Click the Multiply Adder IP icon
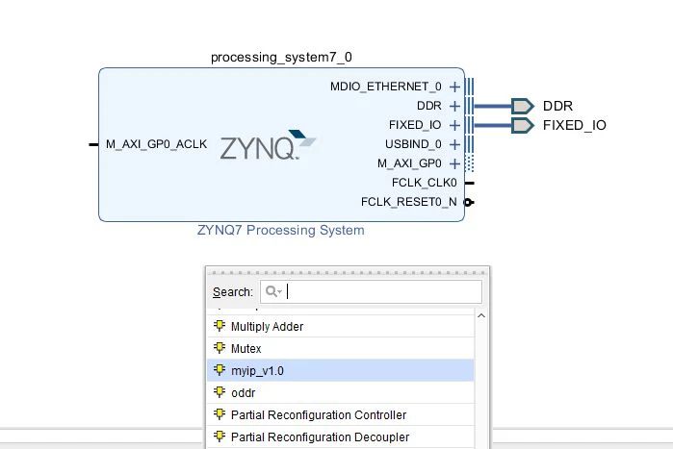Screen dimensions: 673x449 click(x=220, y=326)
